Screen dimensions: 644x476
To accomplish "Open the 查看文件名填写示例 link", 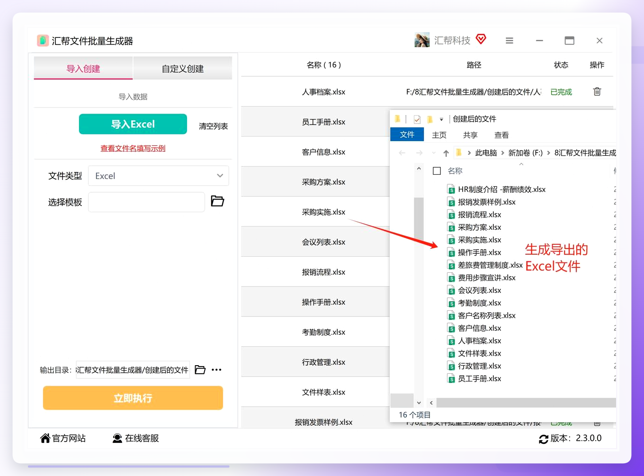I will [x=133, y=148].
